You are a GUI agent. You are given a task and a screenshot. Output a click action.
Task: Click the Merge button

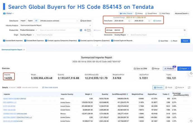[x=156, y=69]
